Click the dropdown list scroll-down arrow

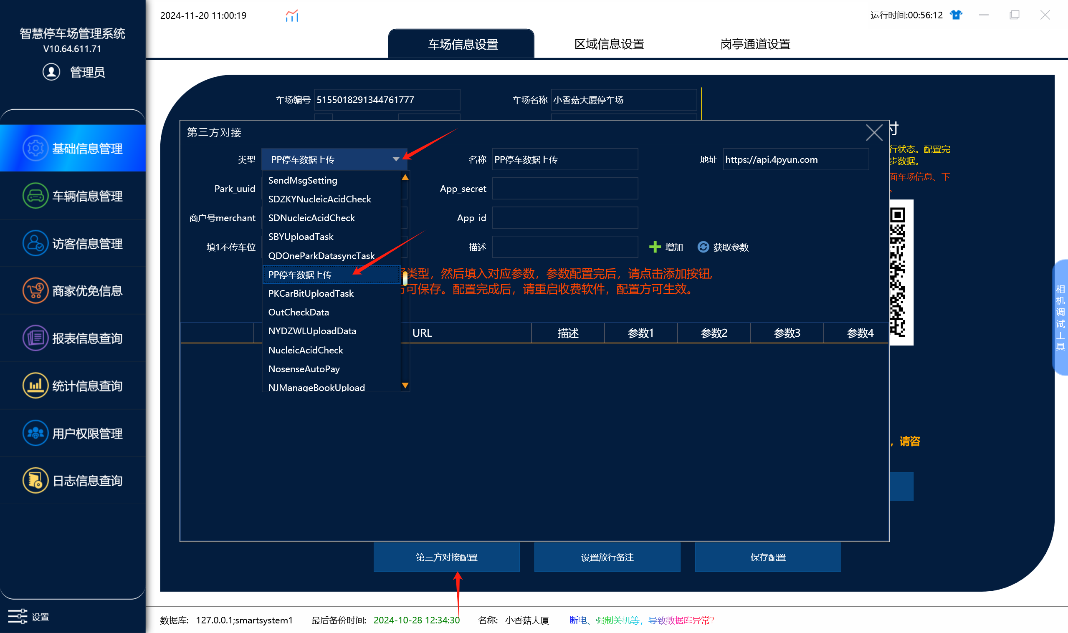coord(405,385)
